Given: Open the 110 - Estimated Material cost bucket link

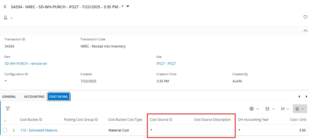Looking at the screenshot, I should point(40,130).
